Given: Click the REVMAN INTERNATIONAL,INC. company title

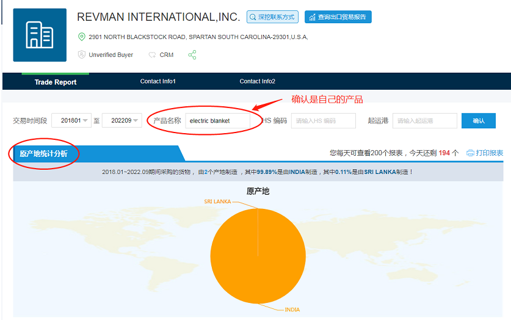Looking at the screenshot, I should coord(158,17).
